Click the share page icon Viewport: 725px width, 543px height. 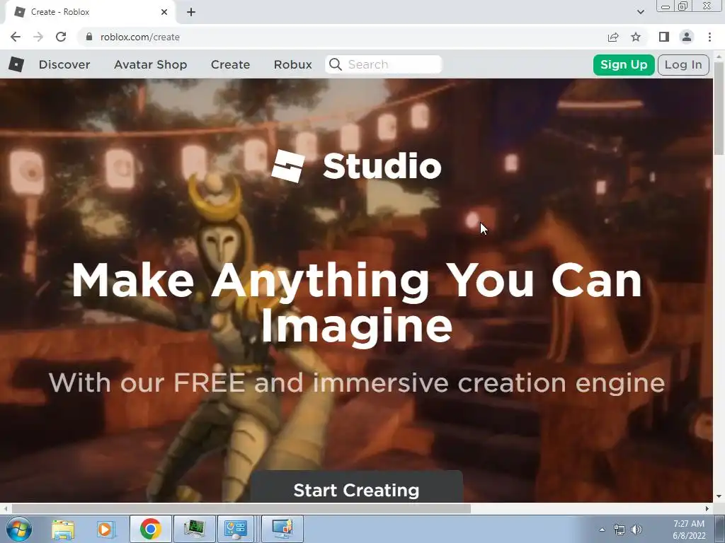coord(613,37)
